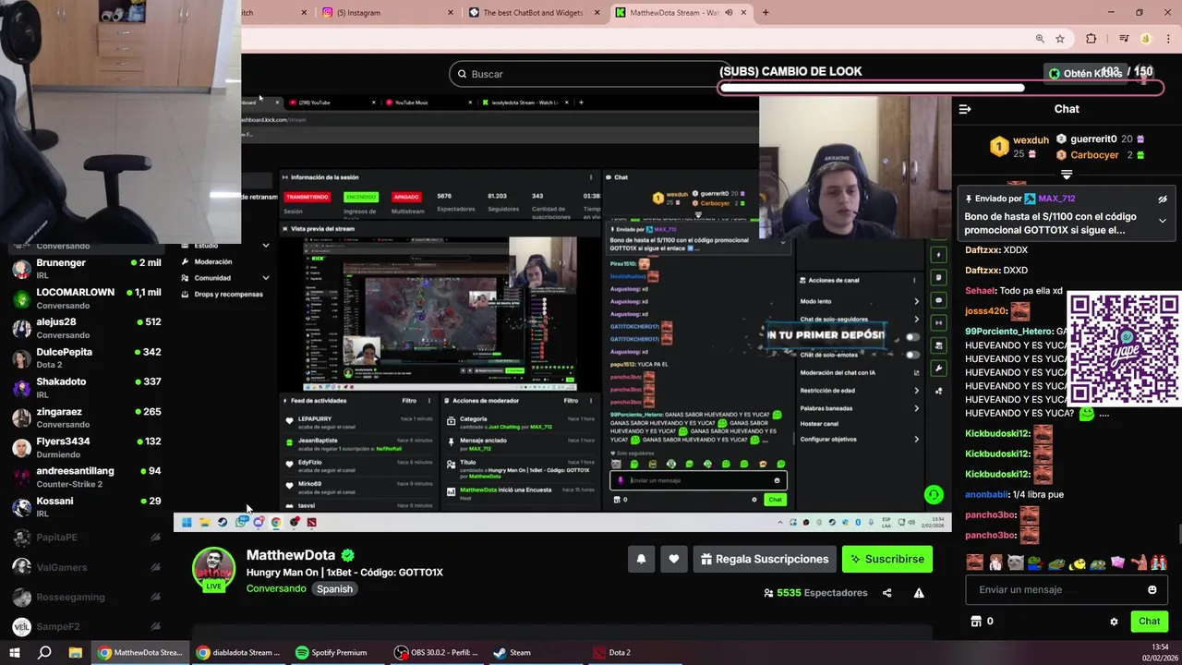This screenshot has width=1182, height=665.
Task: Click the Chrome zoom magnifier icon
Action: point(1040,39)
